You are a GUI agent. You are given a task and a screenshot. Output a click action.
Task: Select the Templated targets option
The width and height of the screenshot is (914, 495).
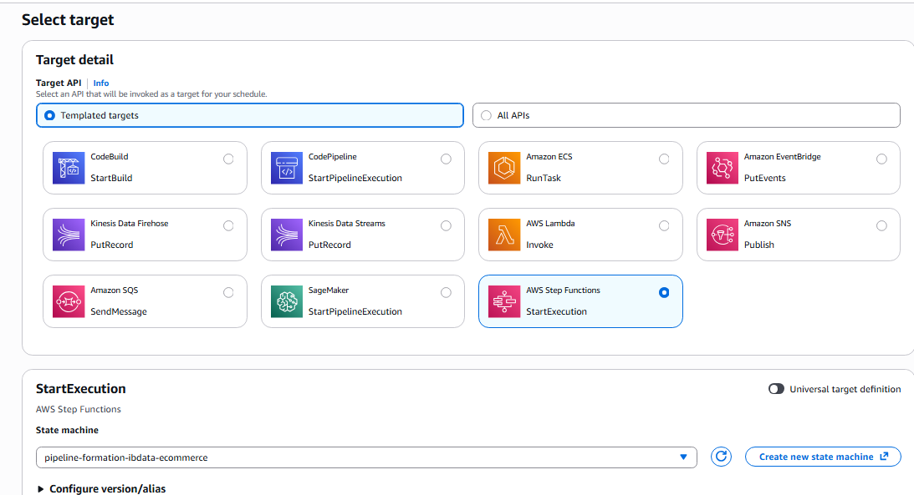point(249,115)
